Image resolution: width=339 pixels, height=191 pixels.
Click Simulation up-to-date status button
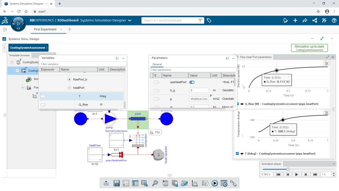[x=309, y=48]
